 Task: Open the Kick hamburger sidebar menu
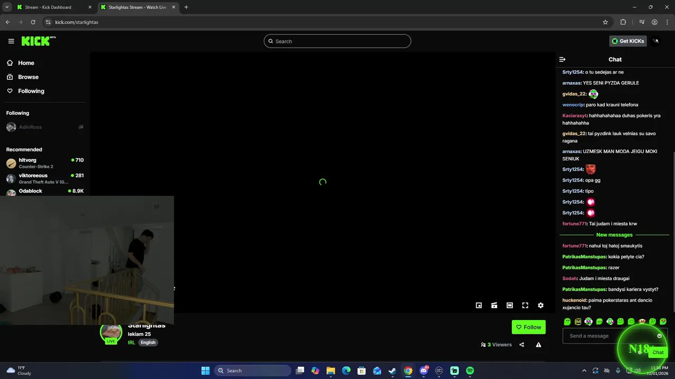click(x=11, y=41)
